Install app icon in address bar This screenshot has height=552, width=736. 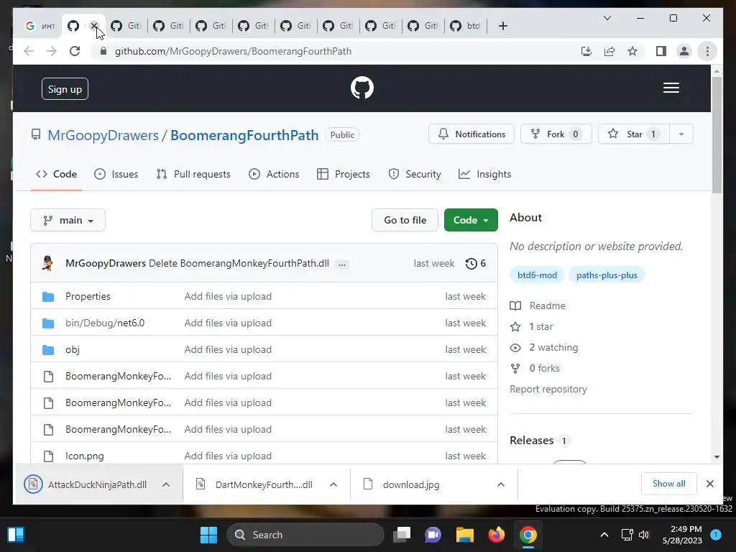pos(586,51)
